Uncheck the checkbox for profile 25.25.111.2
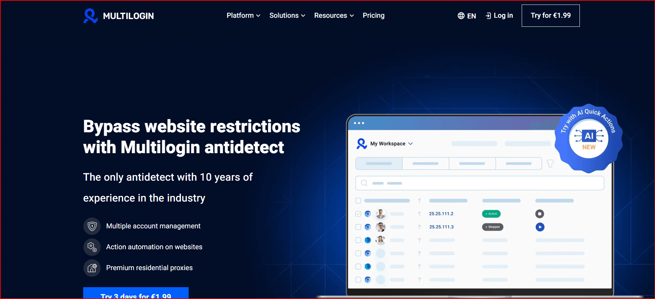This screenshot has width=655, height=299. 358,214
